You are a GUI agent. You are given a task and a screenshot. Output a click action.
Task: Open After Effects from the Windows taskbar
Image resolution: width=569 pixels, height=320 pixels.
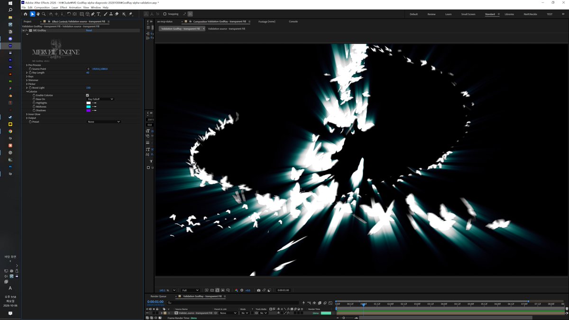[10, 46]
